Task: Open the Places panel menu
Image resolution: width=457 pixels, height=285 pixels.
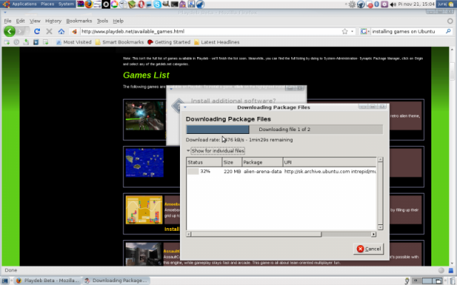Action: pyautogui.click(x=47, y=4)
